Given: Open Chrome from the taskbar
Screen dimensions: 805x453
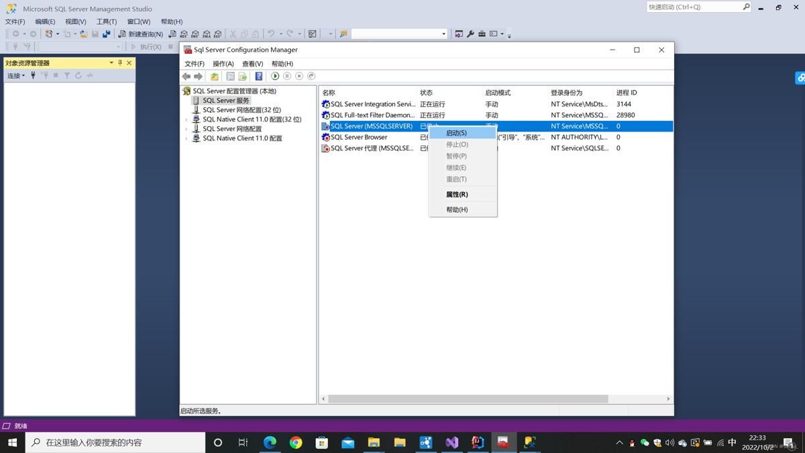Looking at the screenshot, I should pyautogui.click(x=296, y=442).
